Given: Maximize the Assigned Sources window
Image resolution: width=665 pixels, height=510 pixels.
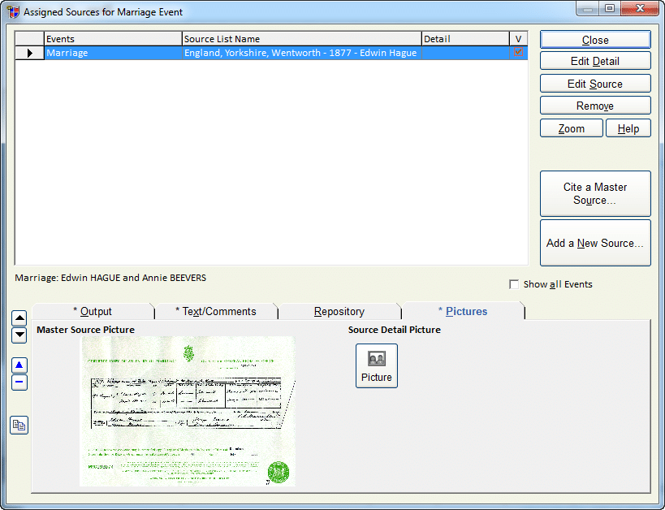Looking at the screenshot, I should (610, 9).
